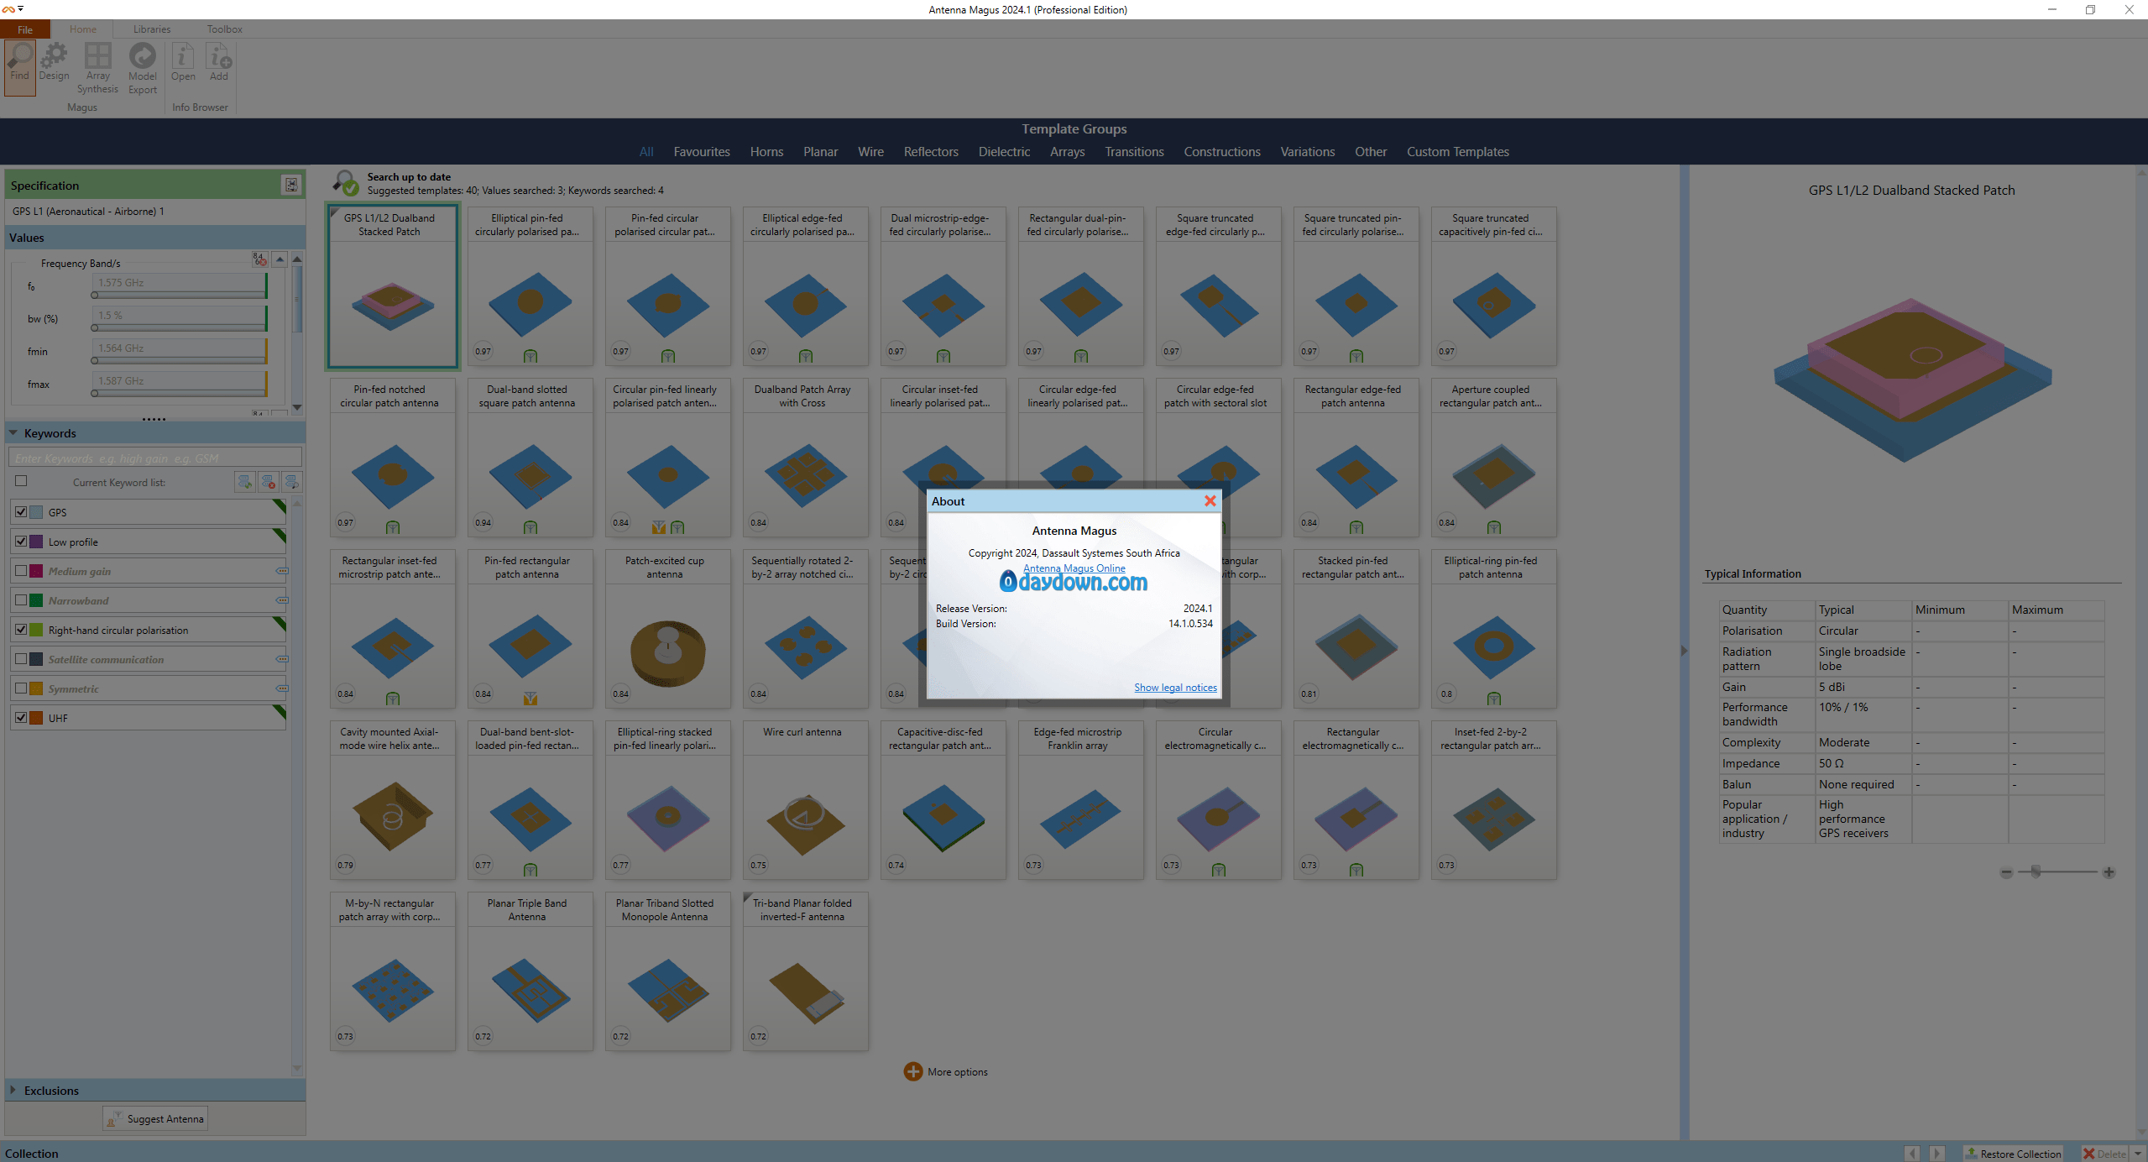Click the tag icon on Narrowband row

pos(282,600)
